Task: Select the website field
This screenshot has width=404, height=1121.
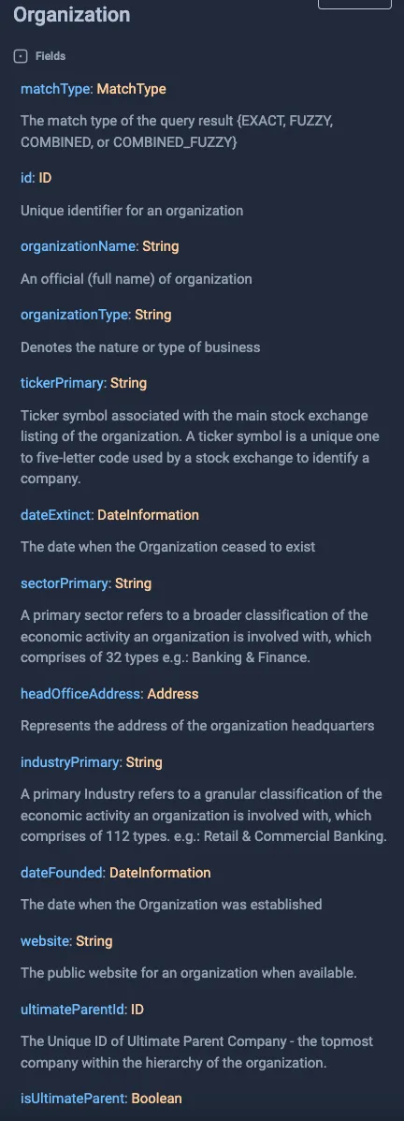Action: (45, 941)
